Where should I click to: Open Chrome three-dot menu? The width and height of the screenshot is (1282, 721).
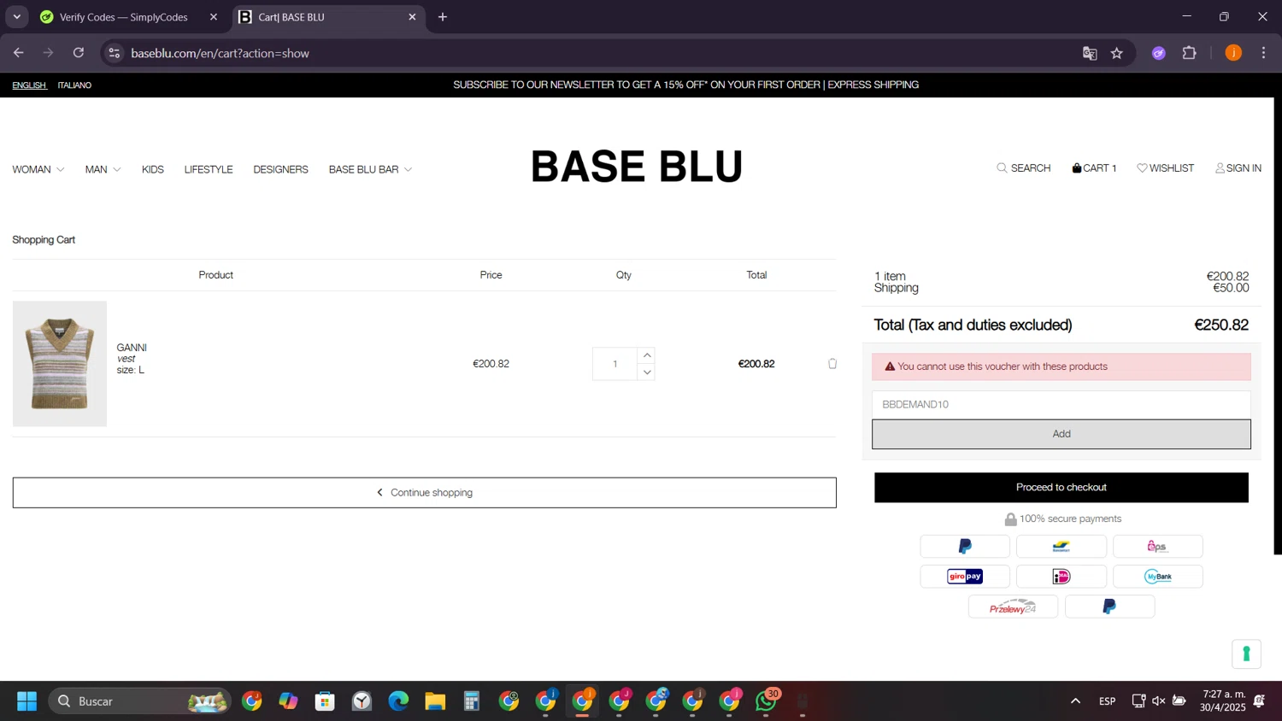(1263, 53)
